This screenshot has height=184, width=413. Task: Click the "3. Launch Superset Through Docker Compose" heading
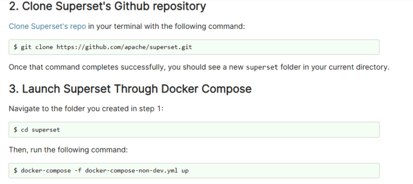point(130,89)
